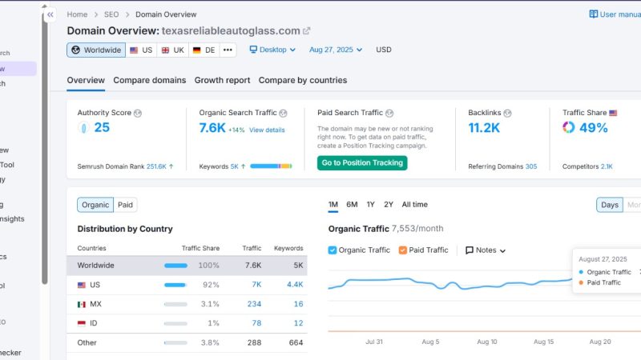
Task: Open Paid Search Traffic info icon
Action: [389, 113]
